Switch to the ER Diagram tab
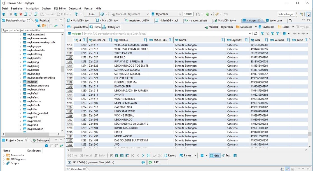This screenshot has height=171, width=313. tap(111, 27)
